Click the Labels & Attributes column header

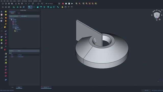pyautogui.click(x=13, y=16)
